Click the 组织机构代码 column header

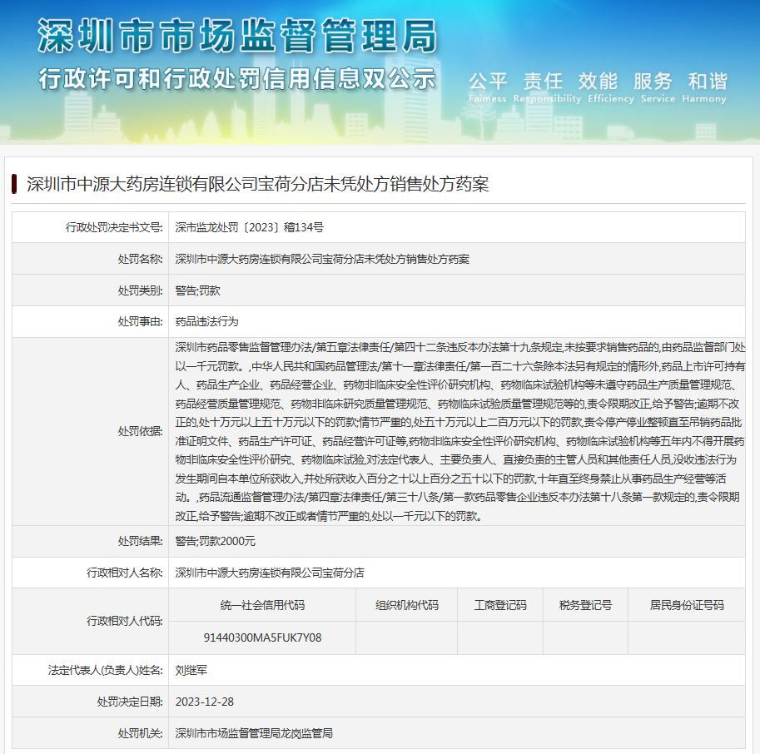(x=406, y=605)
